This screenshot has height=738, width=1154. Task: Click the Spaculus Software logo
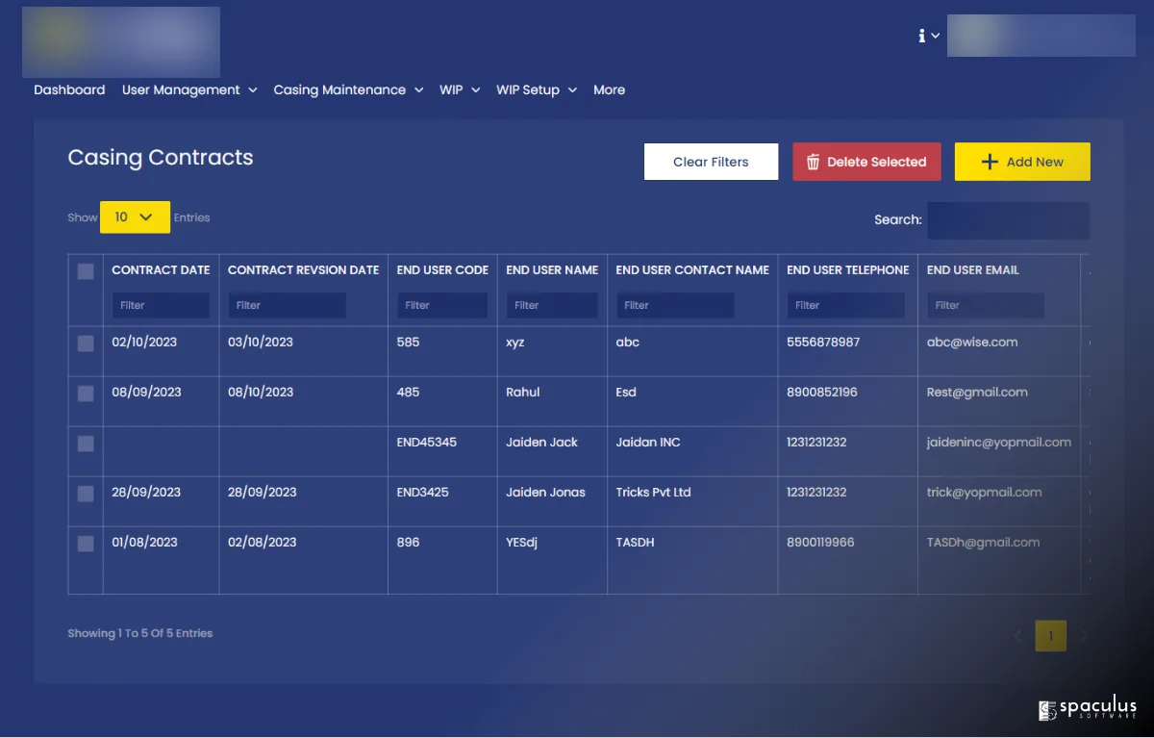click(x=1087, y=710)
